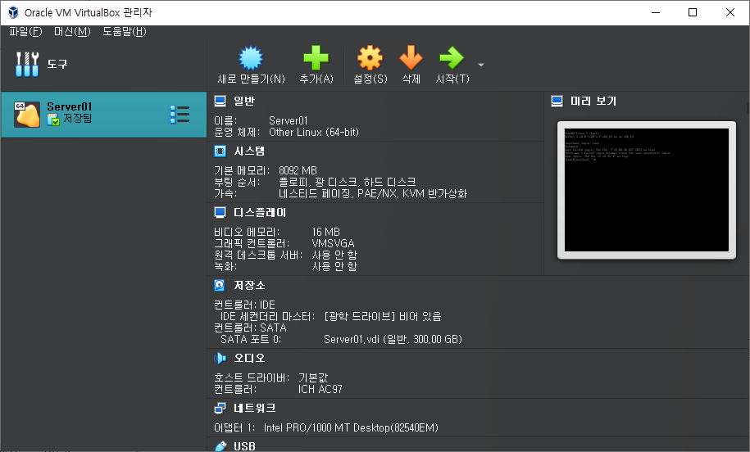The height and width of the screenshot is (452, 750).
Task: Click the 일반 section icon
Action: pyautogui.click(x=220, y=101)
